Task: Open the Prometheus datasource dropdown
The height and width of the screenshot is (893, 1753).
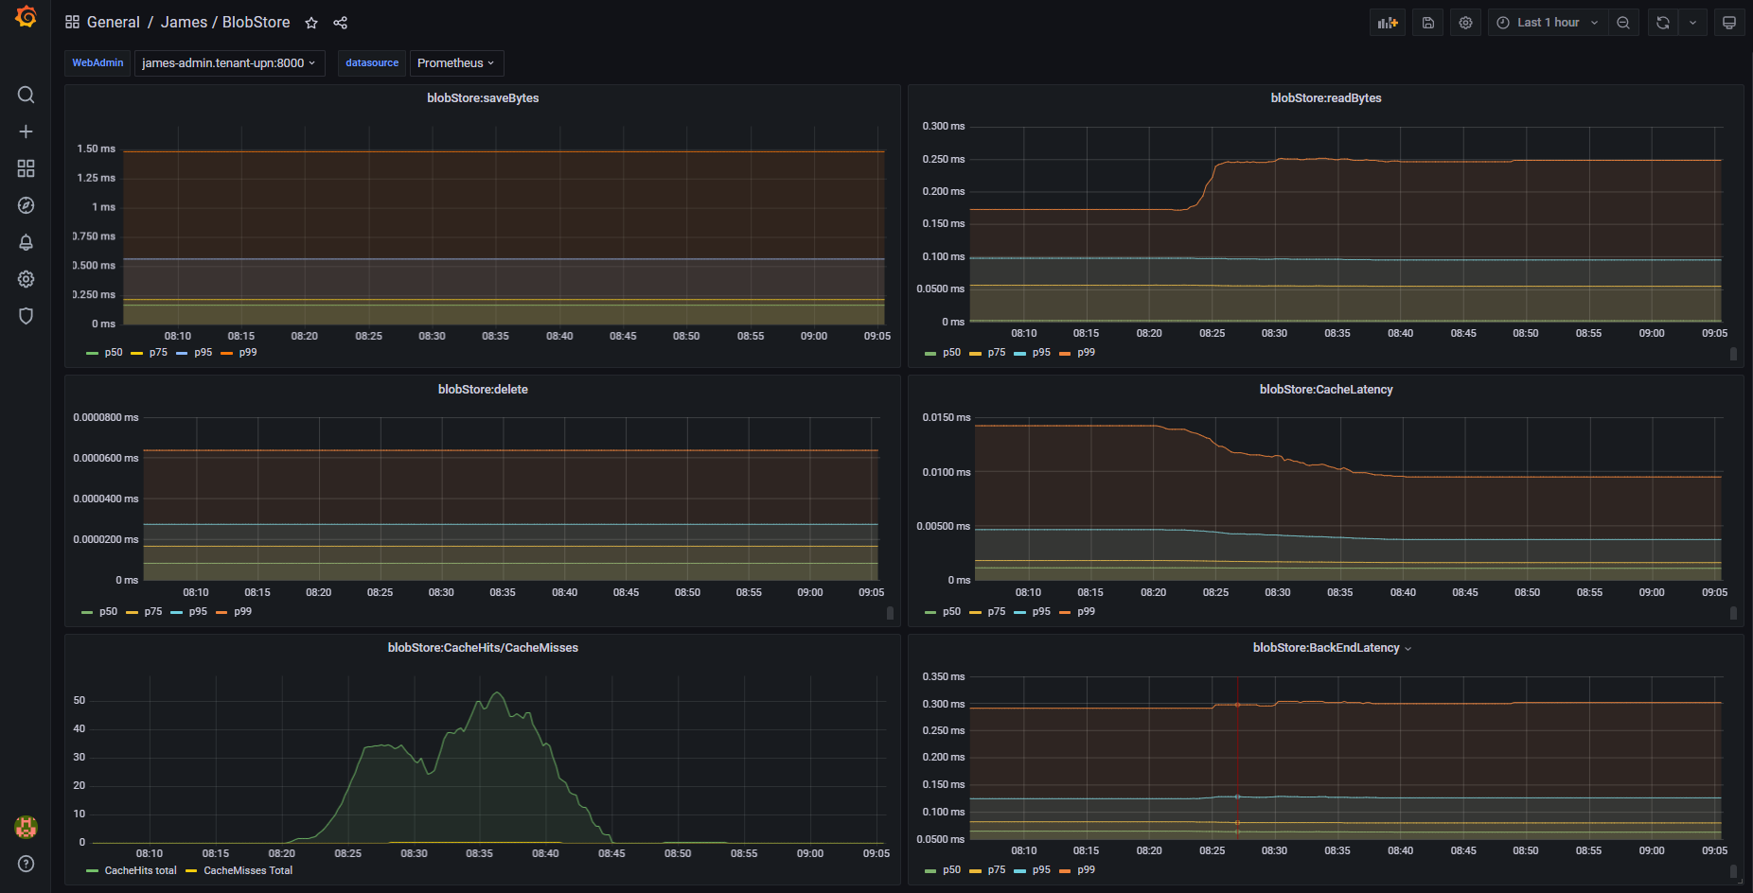Action: pos(456,63)
